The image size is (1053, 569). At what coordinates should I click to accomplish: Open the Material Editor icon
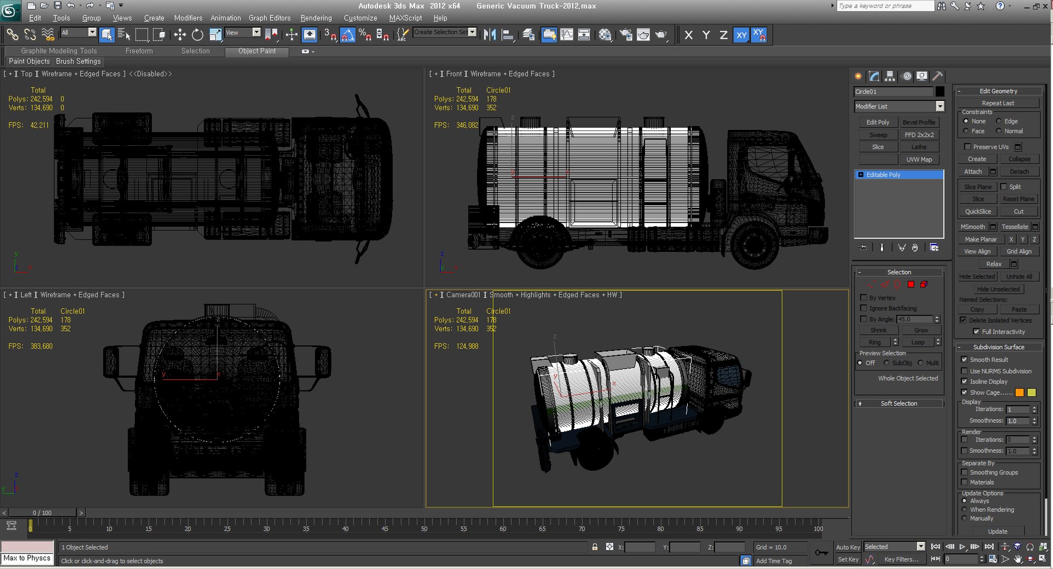605,35
